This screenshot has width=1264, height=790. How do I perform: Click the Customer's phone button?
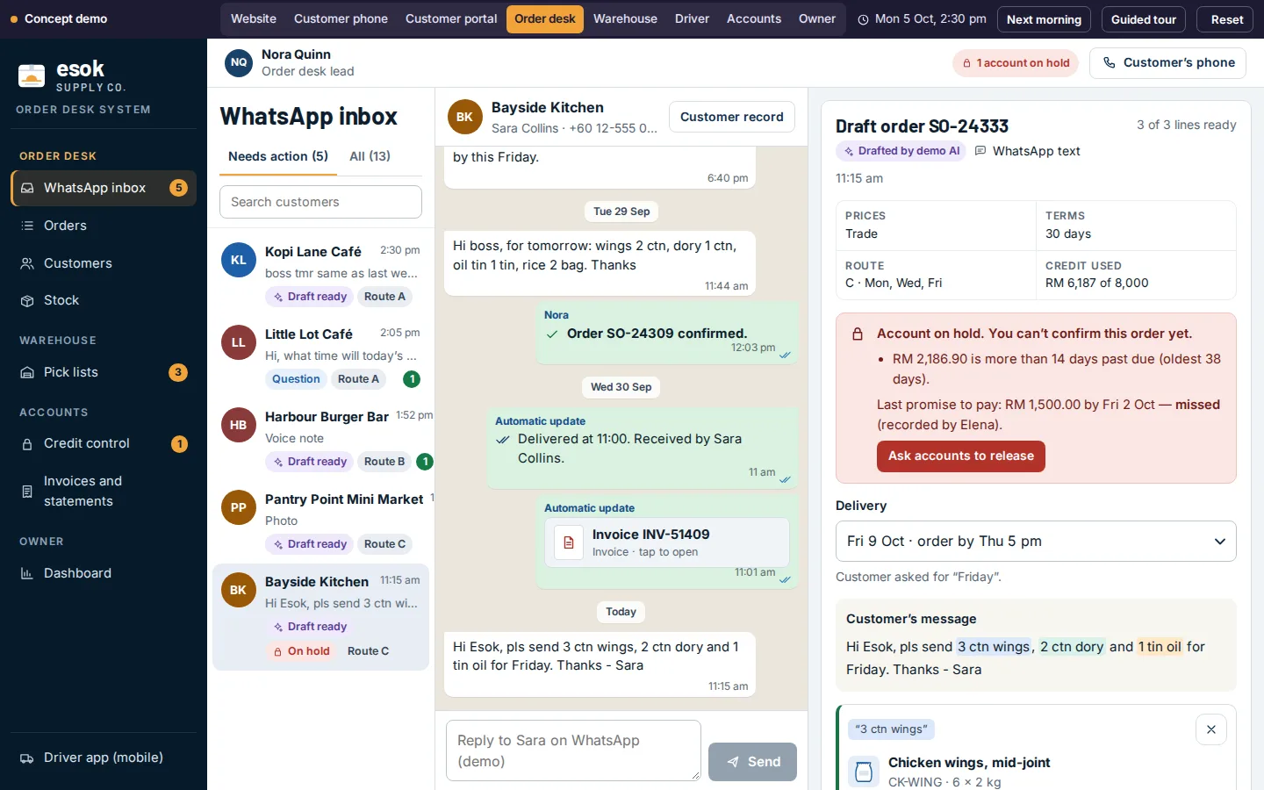click(x=1167, y=63)
